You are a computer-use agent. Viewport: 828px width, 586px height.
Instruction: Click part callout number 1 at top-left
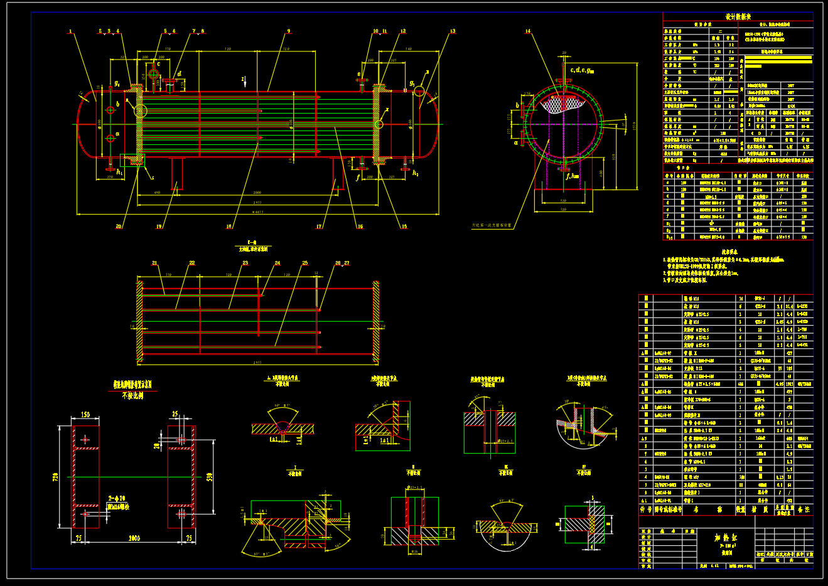click(71, 31)
